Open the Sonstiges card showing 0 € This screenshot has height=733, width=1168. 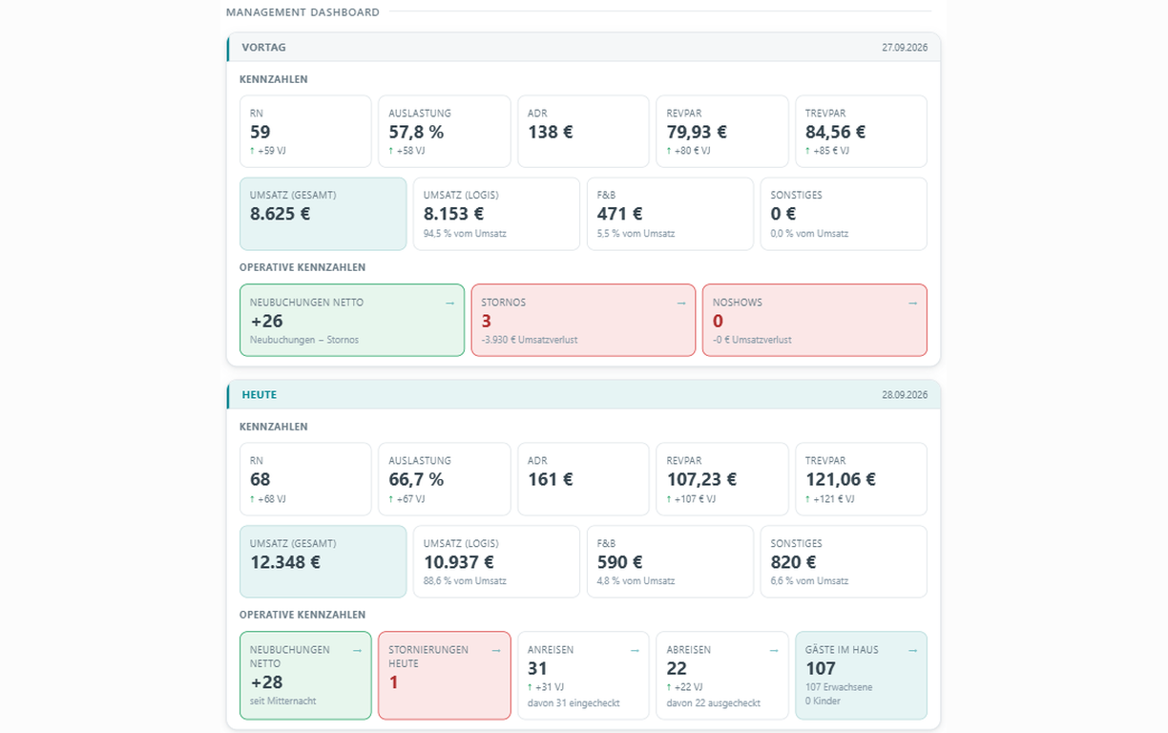844,214
